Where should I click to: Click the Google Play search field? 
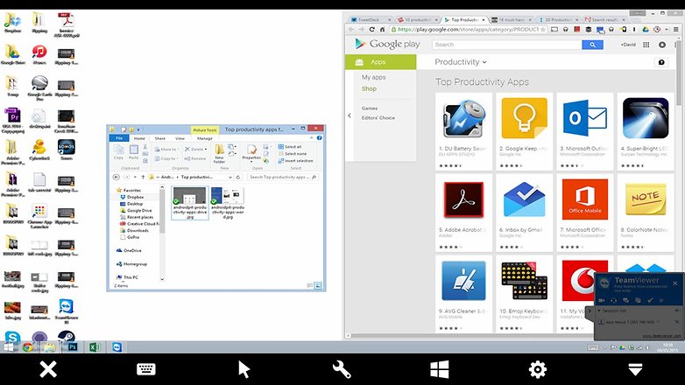[507, 45]
